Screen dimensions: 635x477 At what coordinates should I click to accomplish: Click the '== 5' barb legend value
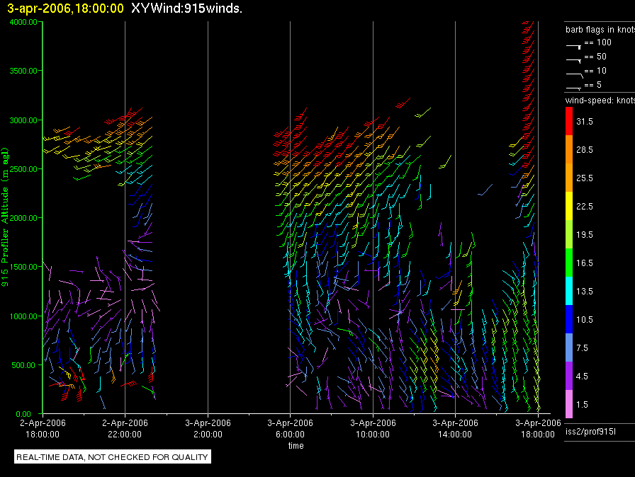[593, 84]
